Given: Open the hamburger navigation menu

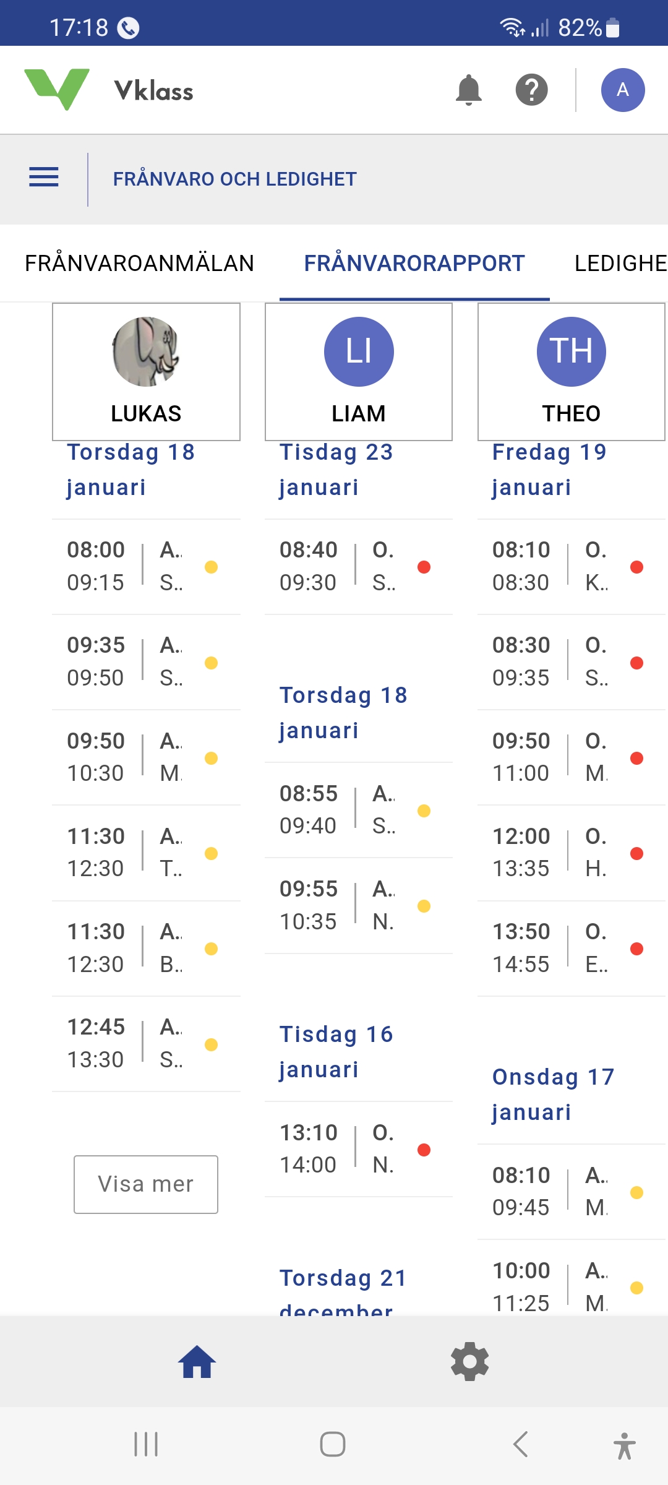Looking at the screenshot, I should pos(44,178).
